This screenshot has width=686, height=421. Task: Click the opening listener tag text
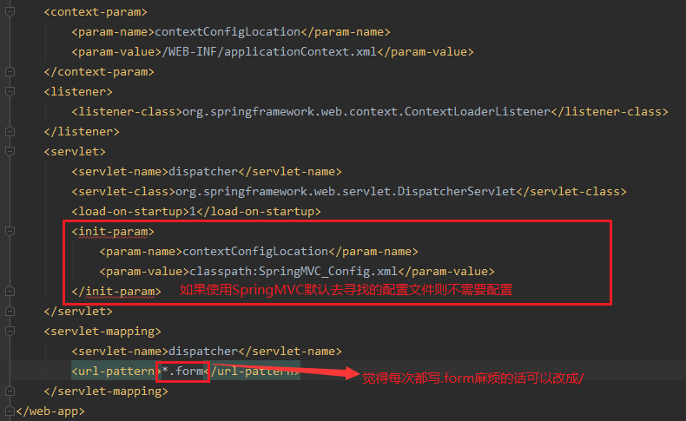click(x=78, y=91)
